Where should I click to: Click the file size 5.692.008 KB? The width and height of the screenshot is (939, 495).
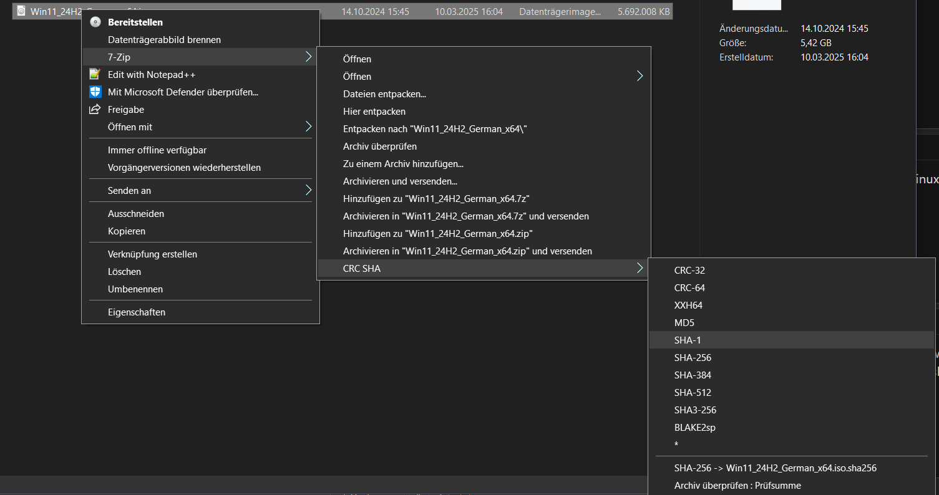click(644, 12)
